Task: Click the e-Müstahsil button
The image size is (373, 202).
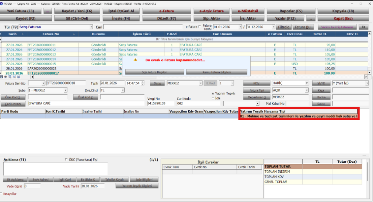Action: point(248,11)
